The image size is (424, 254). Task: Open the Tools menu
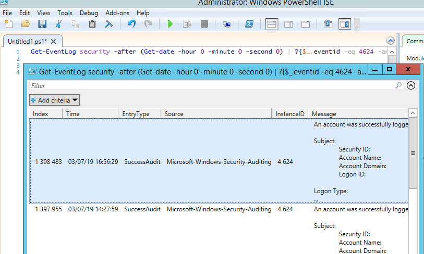click(x=65, y=13)
